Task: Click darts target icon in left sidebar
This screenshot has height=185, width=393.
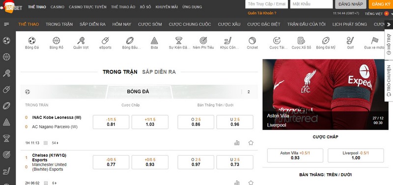Action: [x=6, y=155]
